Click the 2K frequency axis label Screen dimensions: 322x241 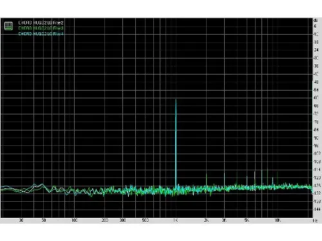pyautogui.click(x=206, y=220)
